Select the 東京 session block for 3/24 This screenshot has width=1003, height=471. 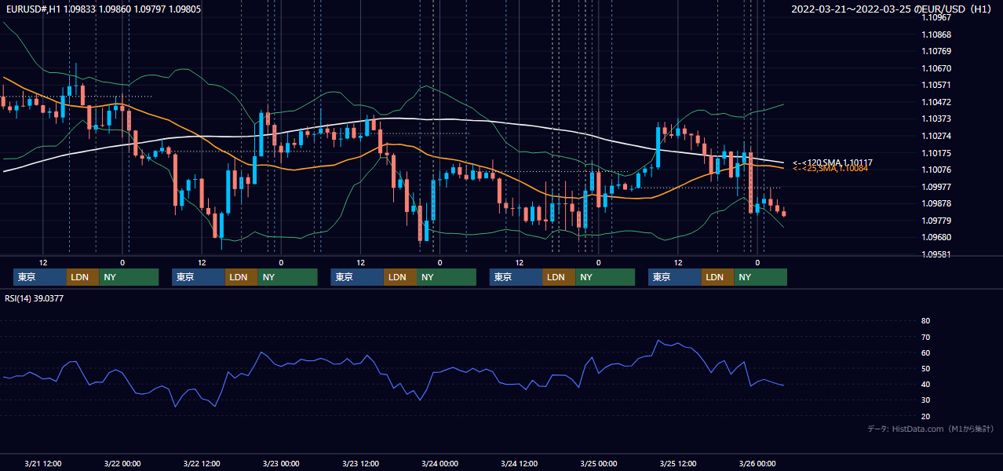pyautogui.click(x=516, y=277)
